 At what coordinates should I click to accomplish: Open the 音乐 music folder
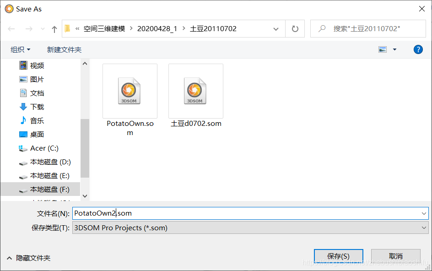(37, 120)
